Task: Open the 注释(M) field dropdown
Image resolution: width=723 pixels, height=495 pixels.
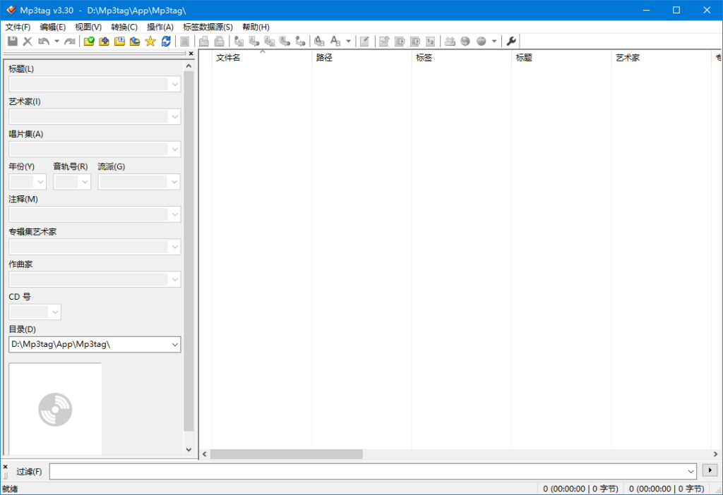Action: coord(175,214)
